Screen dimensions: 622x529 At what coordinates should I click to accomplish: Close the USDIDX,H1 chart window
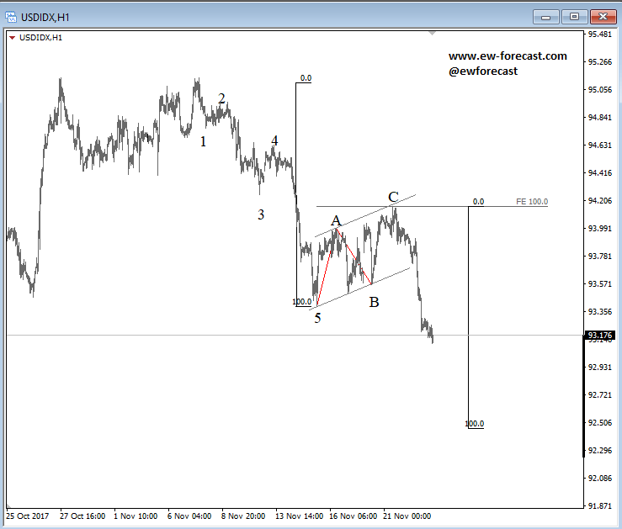click(603, 16)
